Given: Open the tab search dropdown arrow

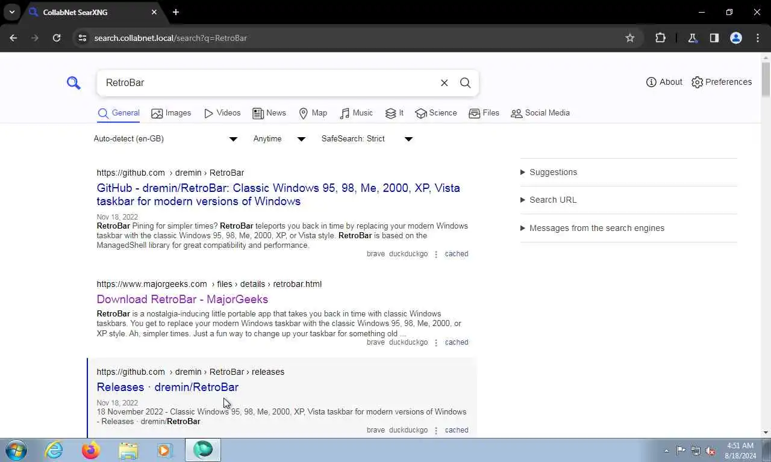Looking at the screenshot, I should click(11, 12).
